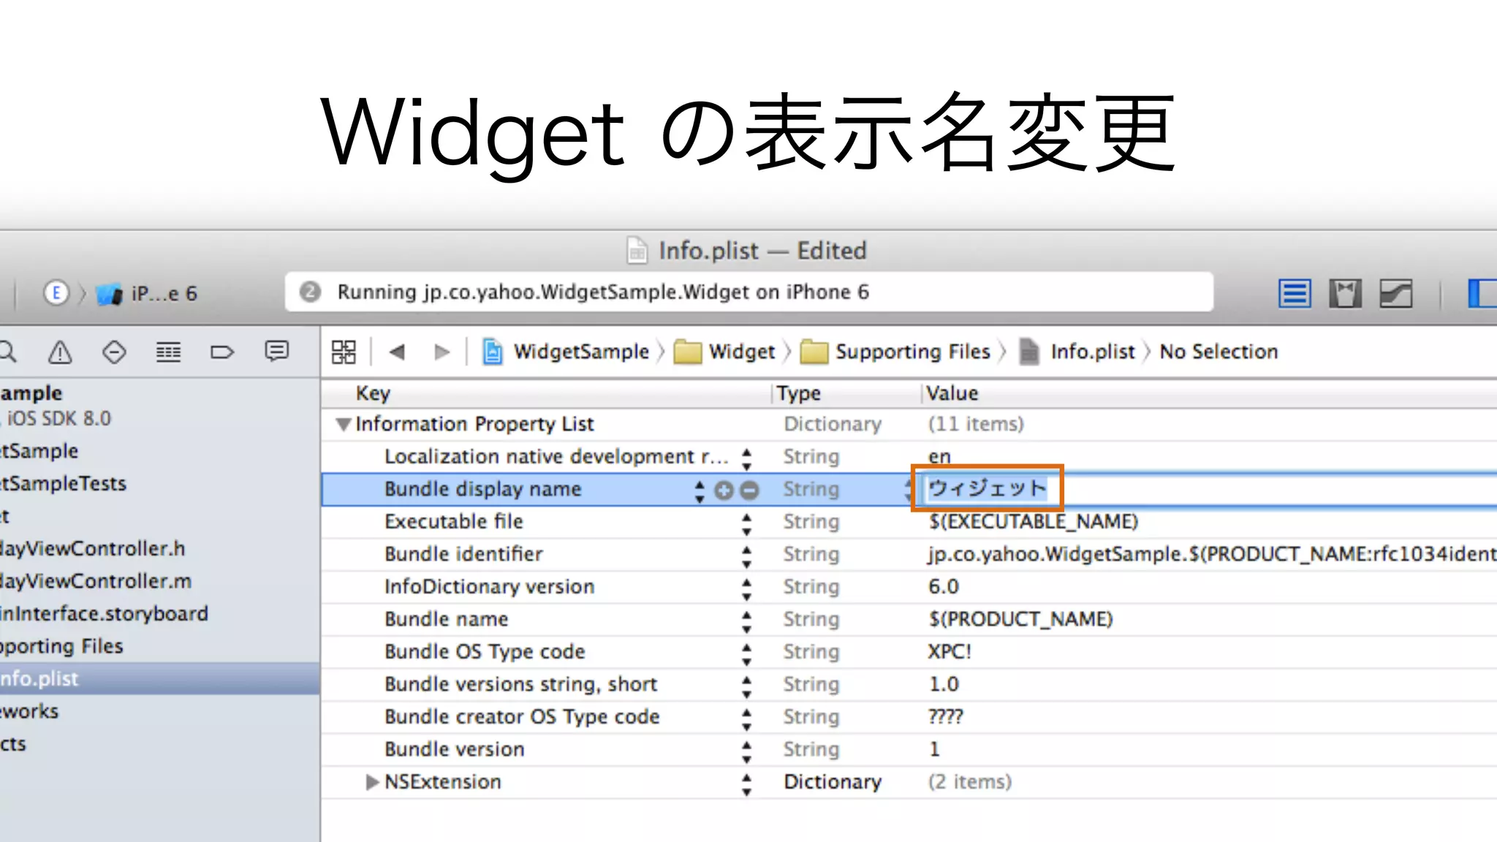Open the test navigator diamond icon
1497x842 pixels.
(114, 352)
